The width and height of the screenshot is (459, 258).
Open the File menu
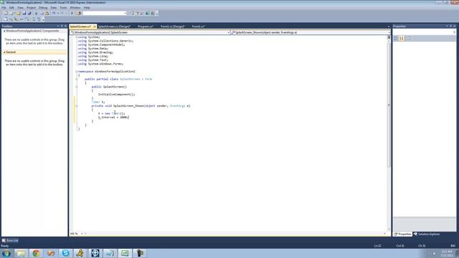click(x=4, y=8)
